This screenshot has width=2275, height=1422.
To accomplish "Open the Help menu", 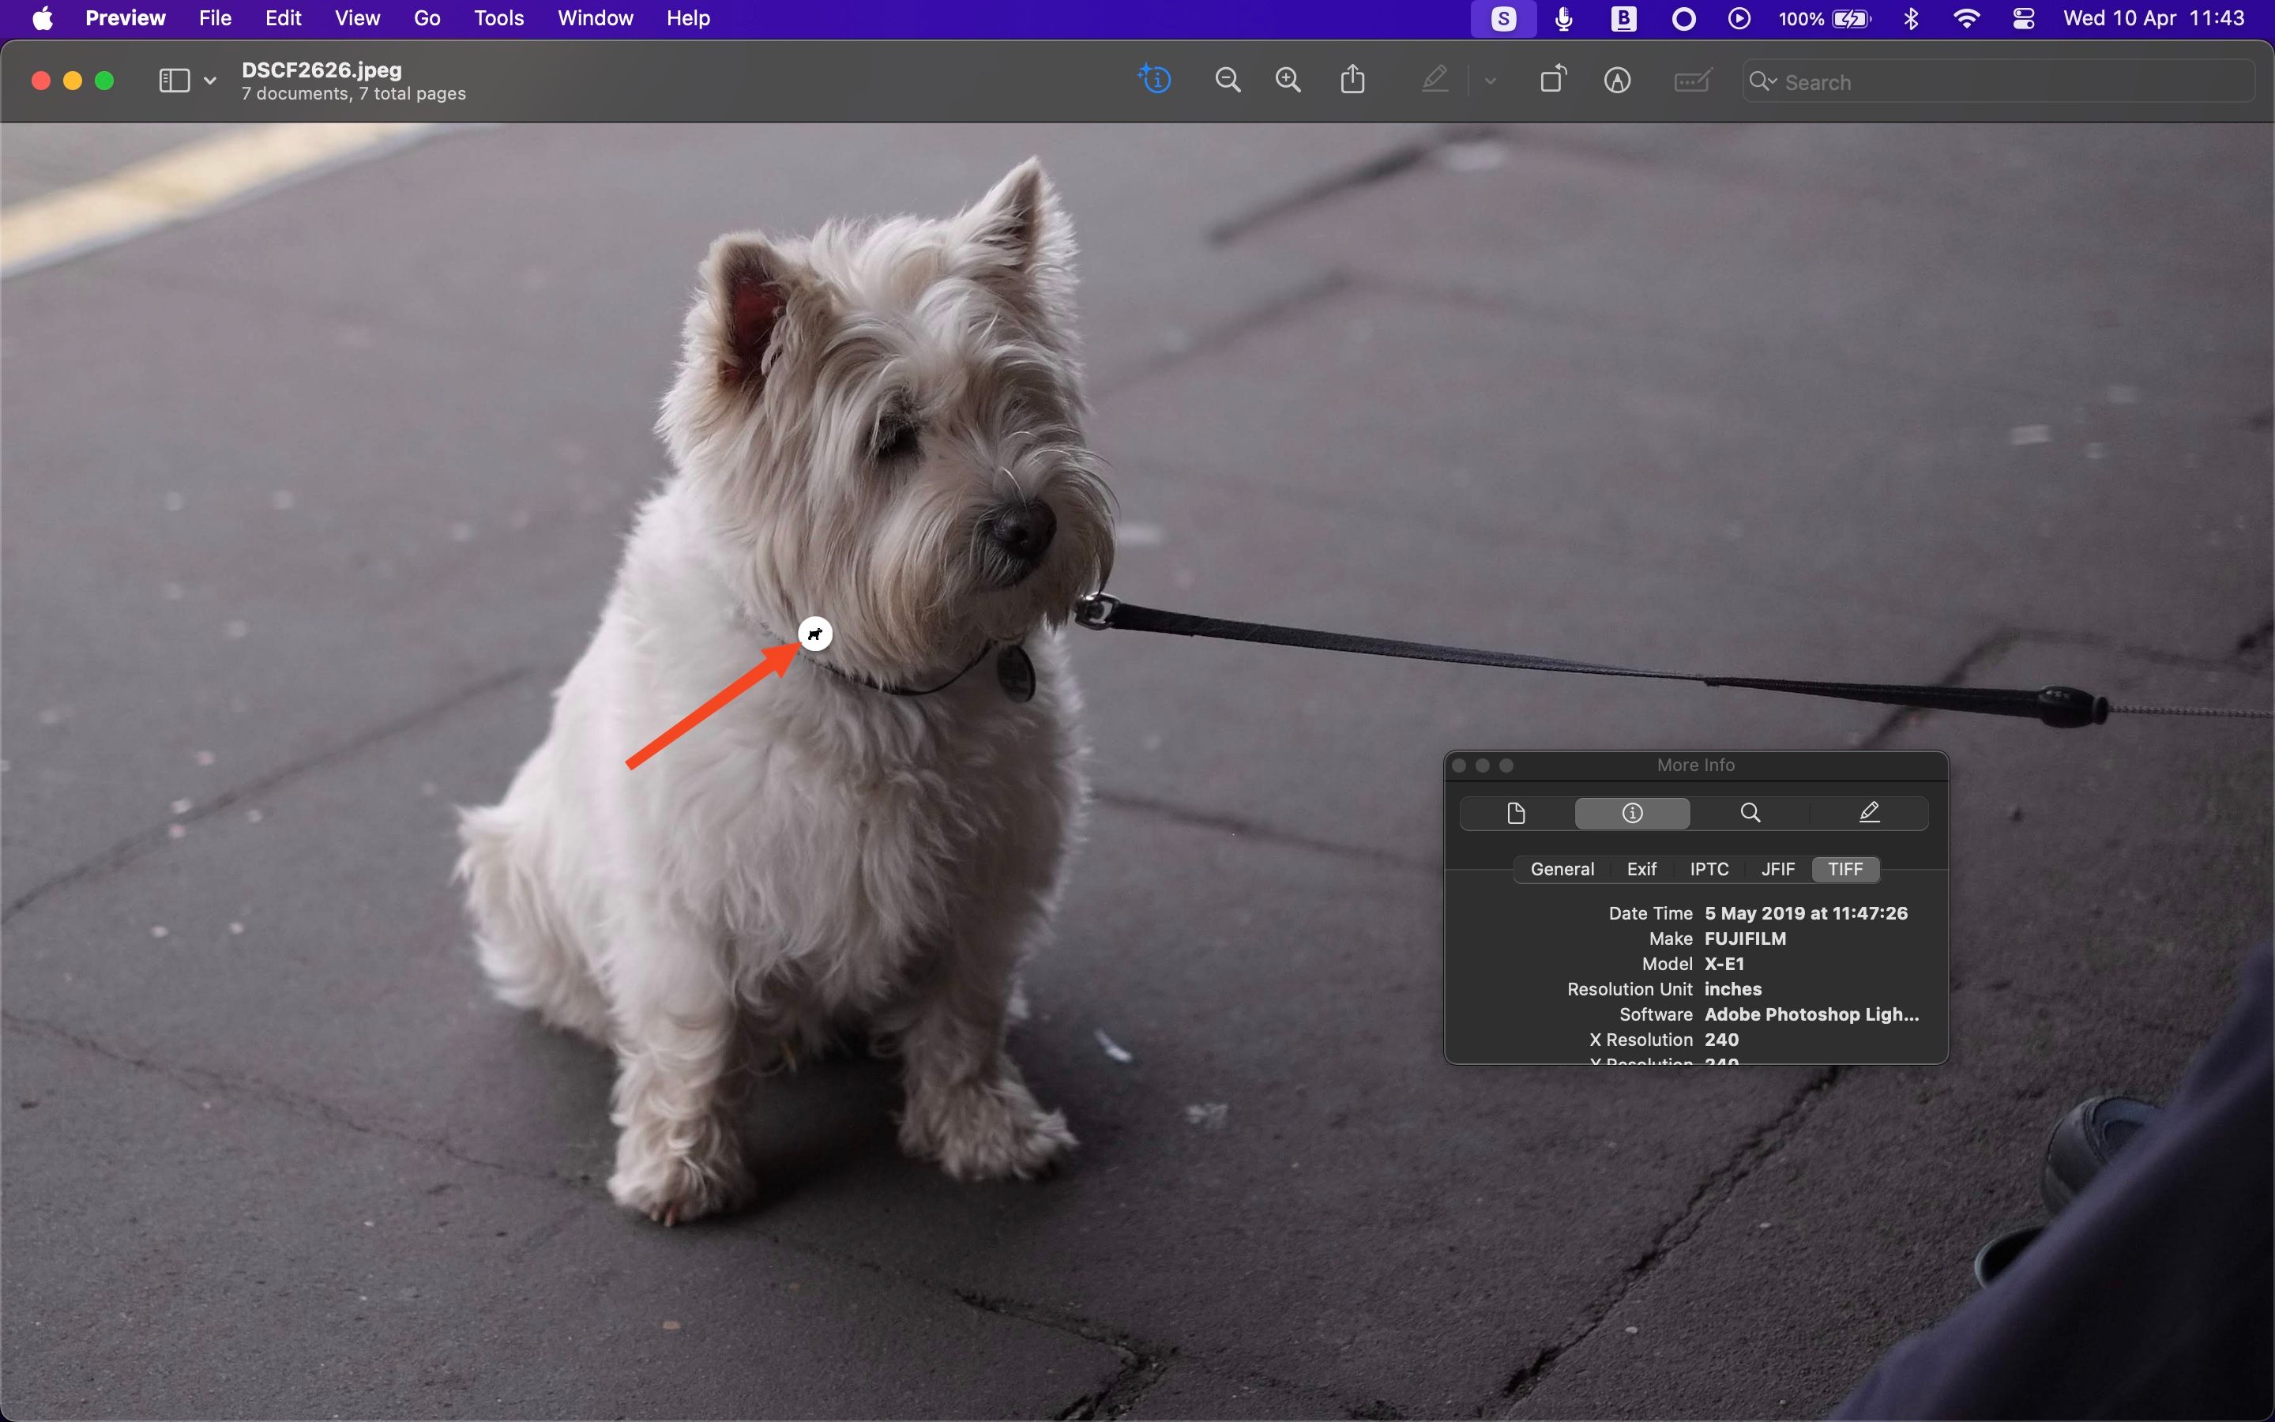I will point(688,19).
